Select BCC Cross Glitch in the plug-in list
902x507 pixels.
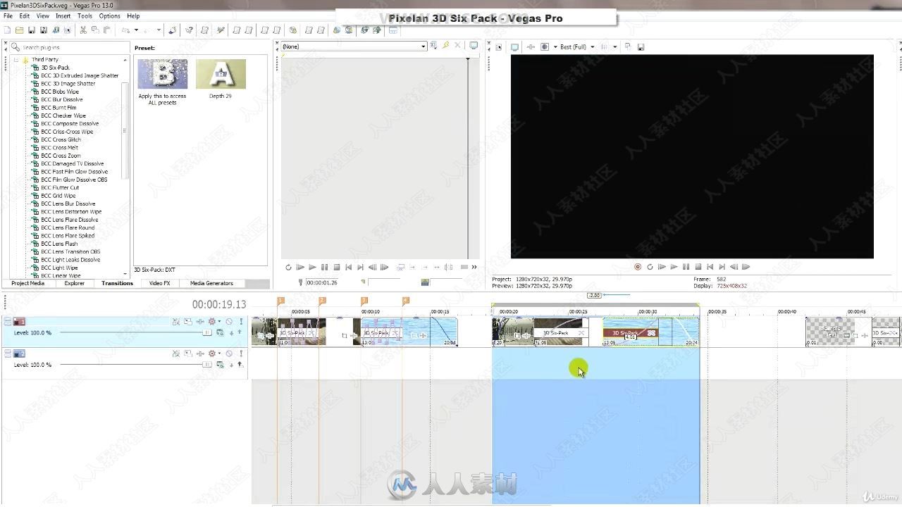61,139
